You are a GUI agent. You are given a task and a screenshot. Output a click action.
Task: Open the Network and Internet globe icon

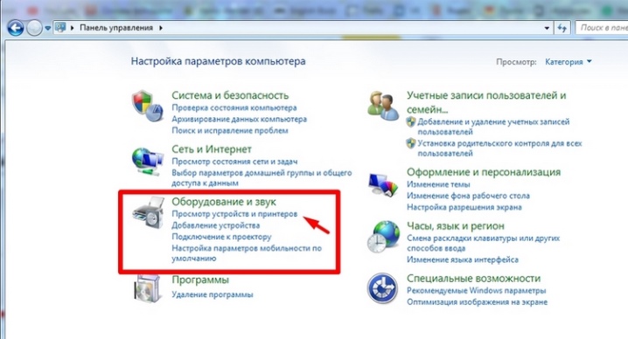tap(148, 161)
